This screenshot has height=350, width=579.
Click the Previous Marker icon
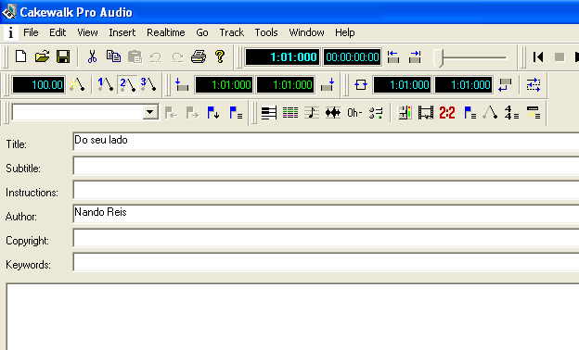(171, 113)
